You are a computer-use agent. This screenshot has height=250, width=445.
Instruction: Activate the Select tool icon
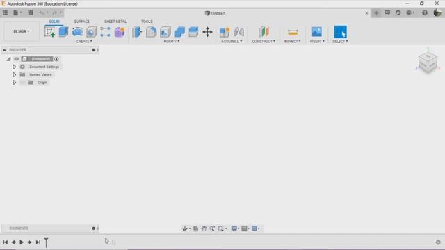[340, 32]
